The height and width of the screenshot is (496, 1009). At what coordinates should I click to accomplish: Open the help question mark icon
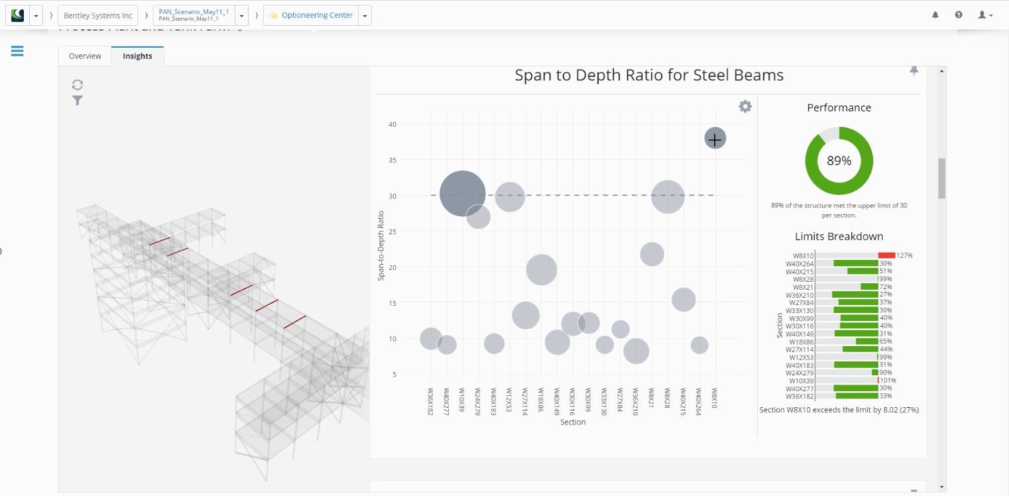959,15
